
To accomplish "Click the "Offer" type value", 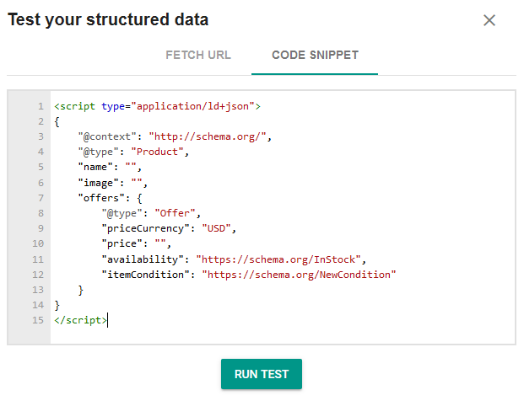I will (x=177, y=213).
